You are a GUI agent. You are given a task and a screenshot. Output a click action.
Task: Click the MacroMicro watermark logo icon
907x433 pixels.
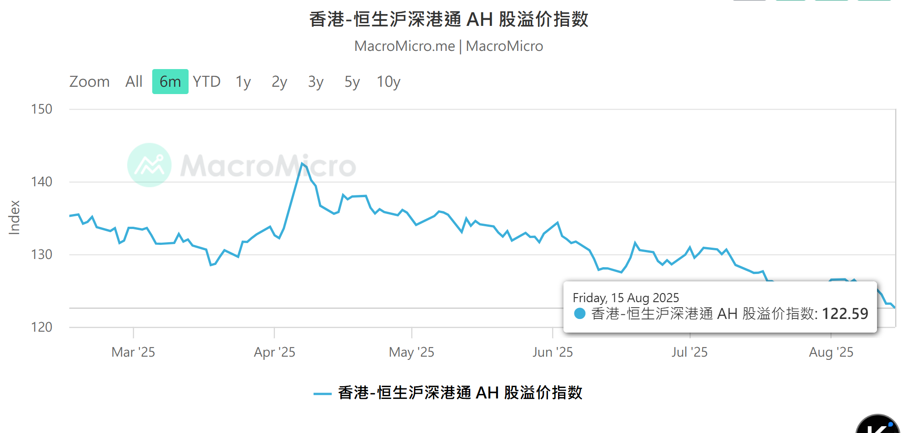[x=150, y=165]
